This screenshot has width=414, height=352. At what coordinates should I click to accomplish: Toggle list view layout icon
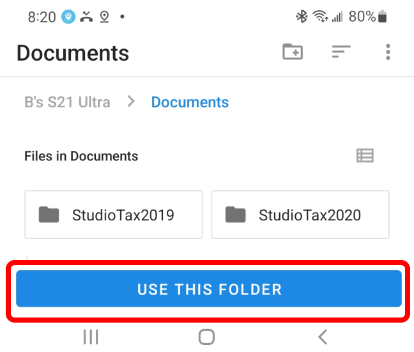[x=365, y=155]
